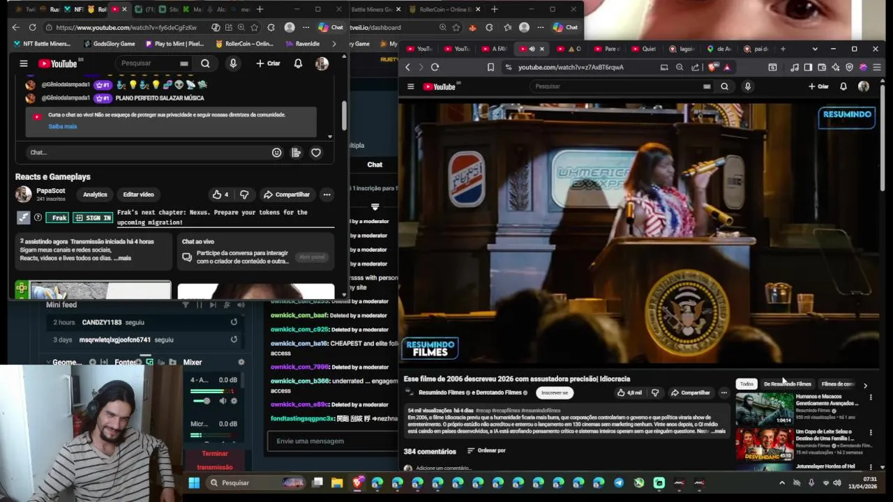Bookmark page using Brave bookmark icon
The image size is (893, 502).
pos(490,67)
